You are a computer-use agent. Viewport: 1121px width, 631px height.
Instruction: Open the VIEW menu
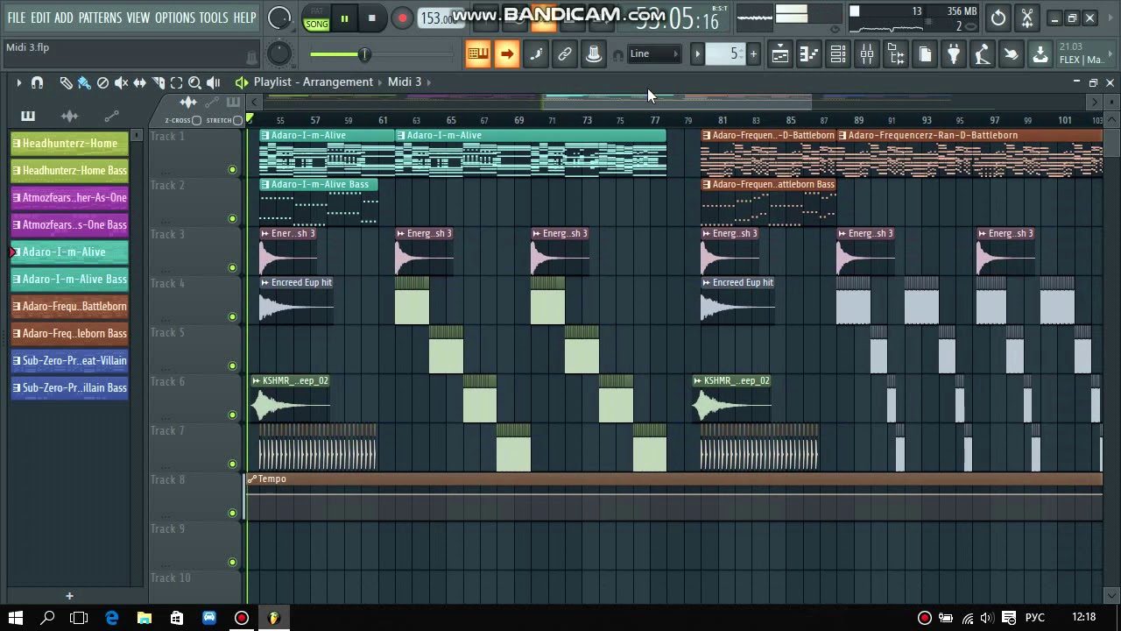(138, 18)
